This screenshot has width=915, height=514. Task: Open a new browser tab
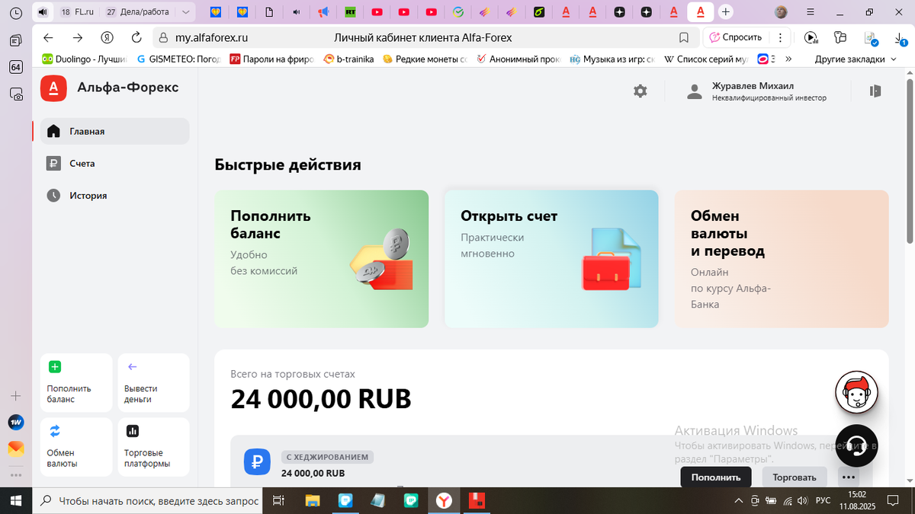(726, 12)
